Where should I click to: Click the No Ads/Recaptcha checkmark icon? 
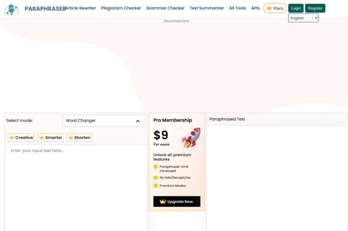tap(156, 177)
